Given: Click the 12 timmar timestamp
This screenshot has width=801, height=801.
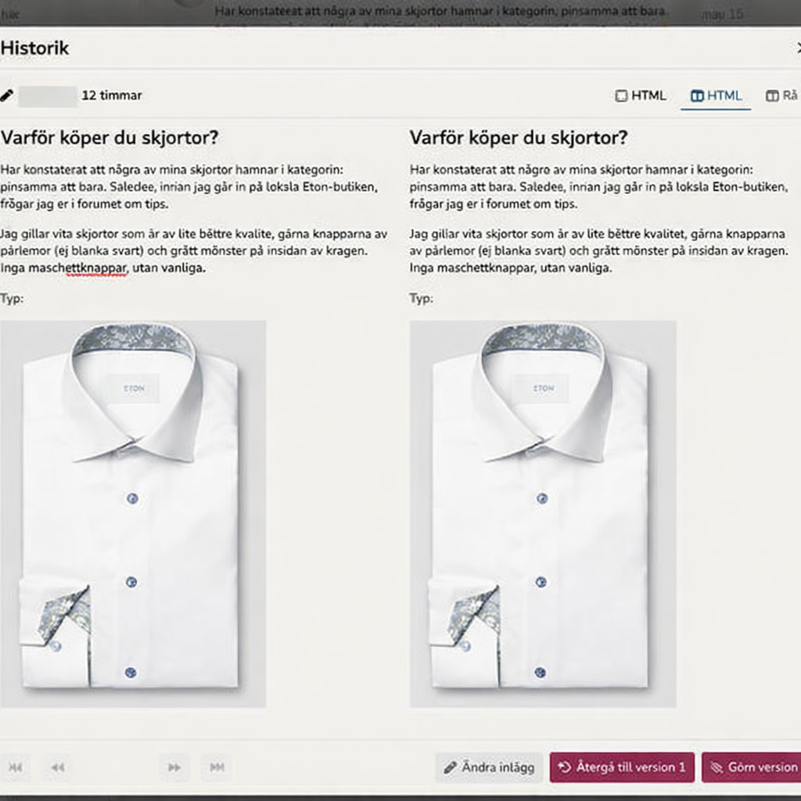Looking at the screenshot, I should 112,95.
